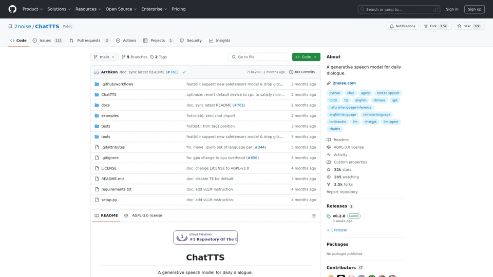Expand the Product menu
Image resolution: width=493 pixels, height=277 pixels.
pyautogui.click(x=32, y=9)
